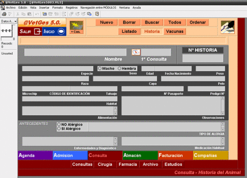Go to the Agenda module
This screenshot has height=178, width=247.
tap(35, 155)
